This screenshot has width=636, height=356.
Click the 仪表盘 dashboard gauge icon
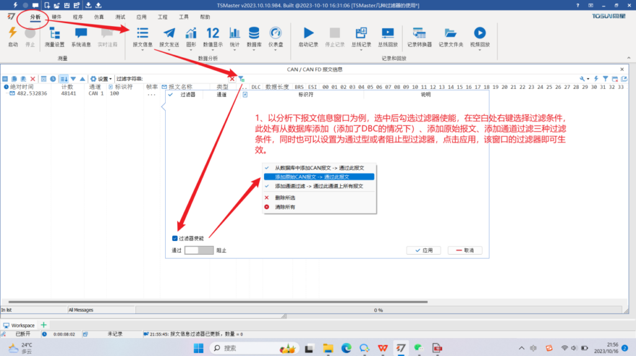[x=276, y=36]
